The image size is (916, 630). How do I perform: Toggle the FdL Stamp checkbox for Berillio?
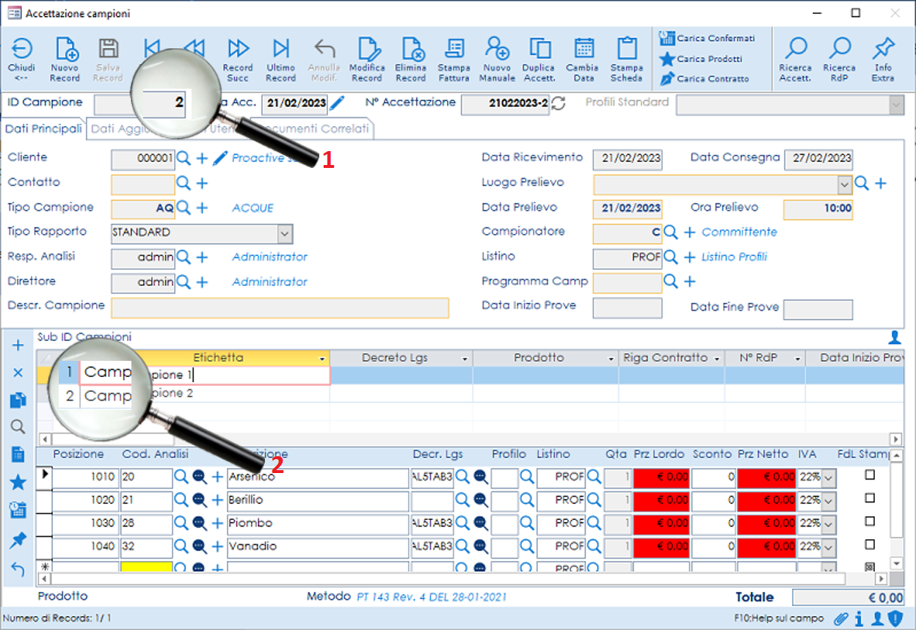[870, 499]
